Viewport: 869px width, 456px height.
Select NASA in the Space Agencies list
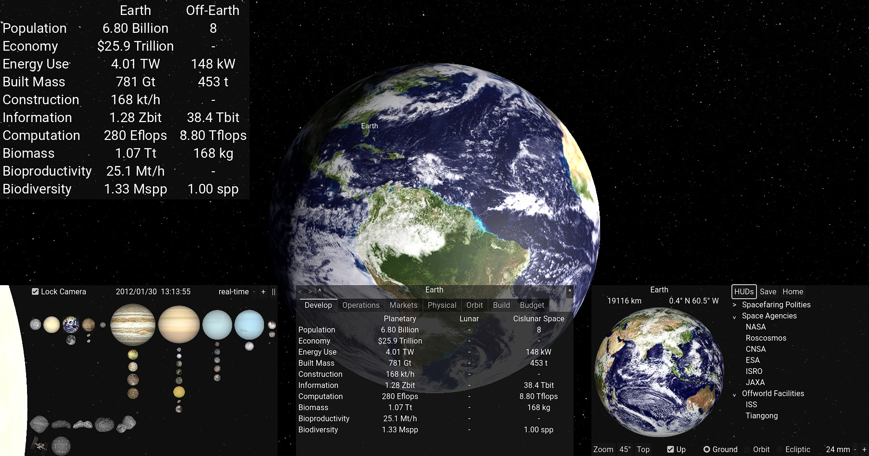(756, 327)
